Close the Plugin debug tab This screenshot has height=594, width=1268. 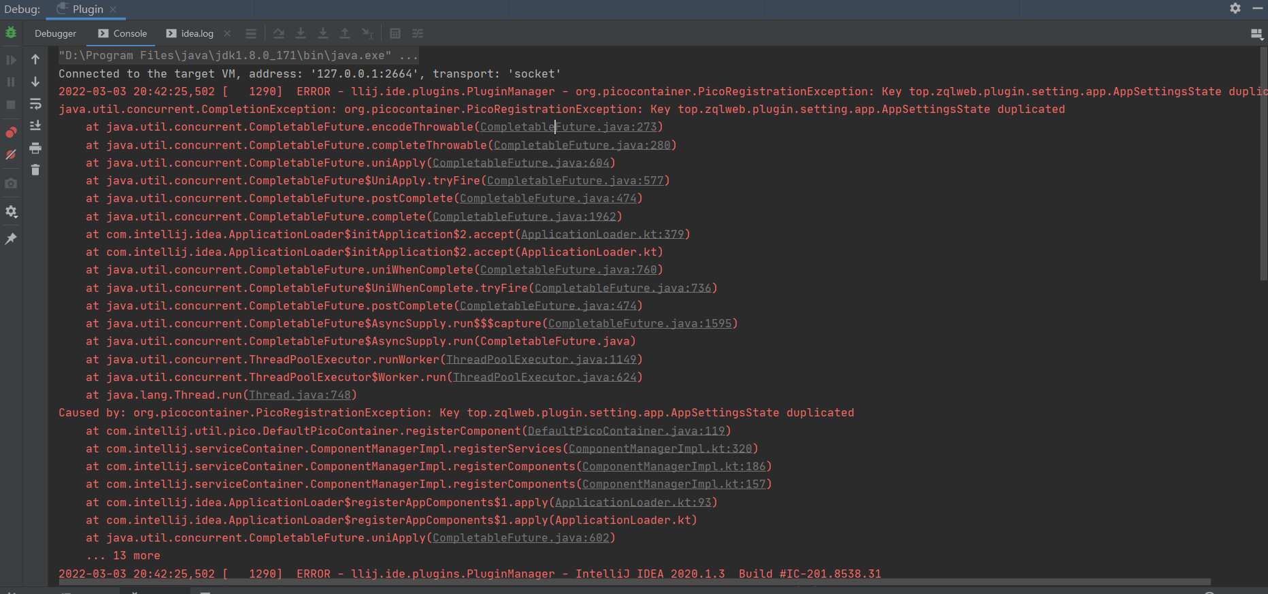(x=113, y=10)
